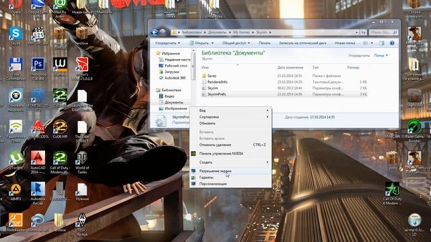Open Explorer help via question mark icon
This screenshot has width=431, height=242.
pos(392,43)
